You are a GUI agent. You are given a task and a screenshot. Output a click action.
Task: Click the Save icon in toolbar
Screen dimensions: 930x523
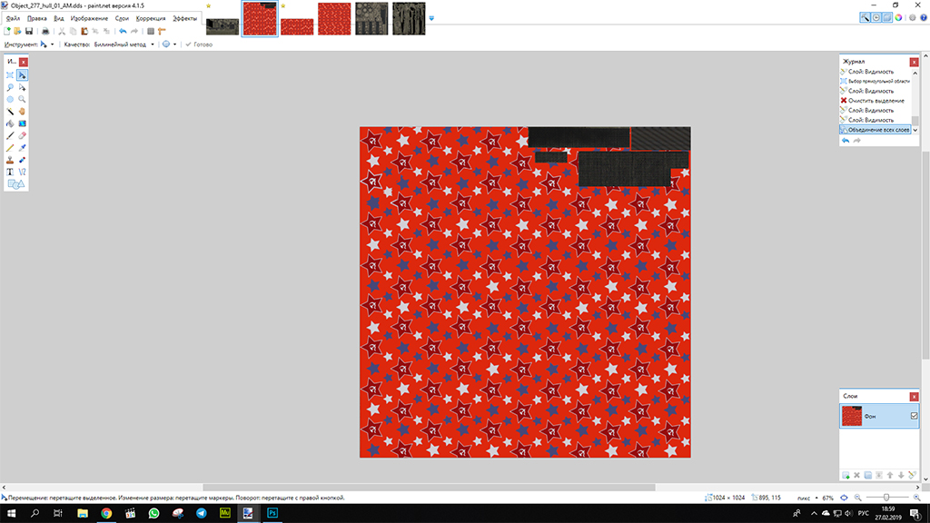click(29, 31)
